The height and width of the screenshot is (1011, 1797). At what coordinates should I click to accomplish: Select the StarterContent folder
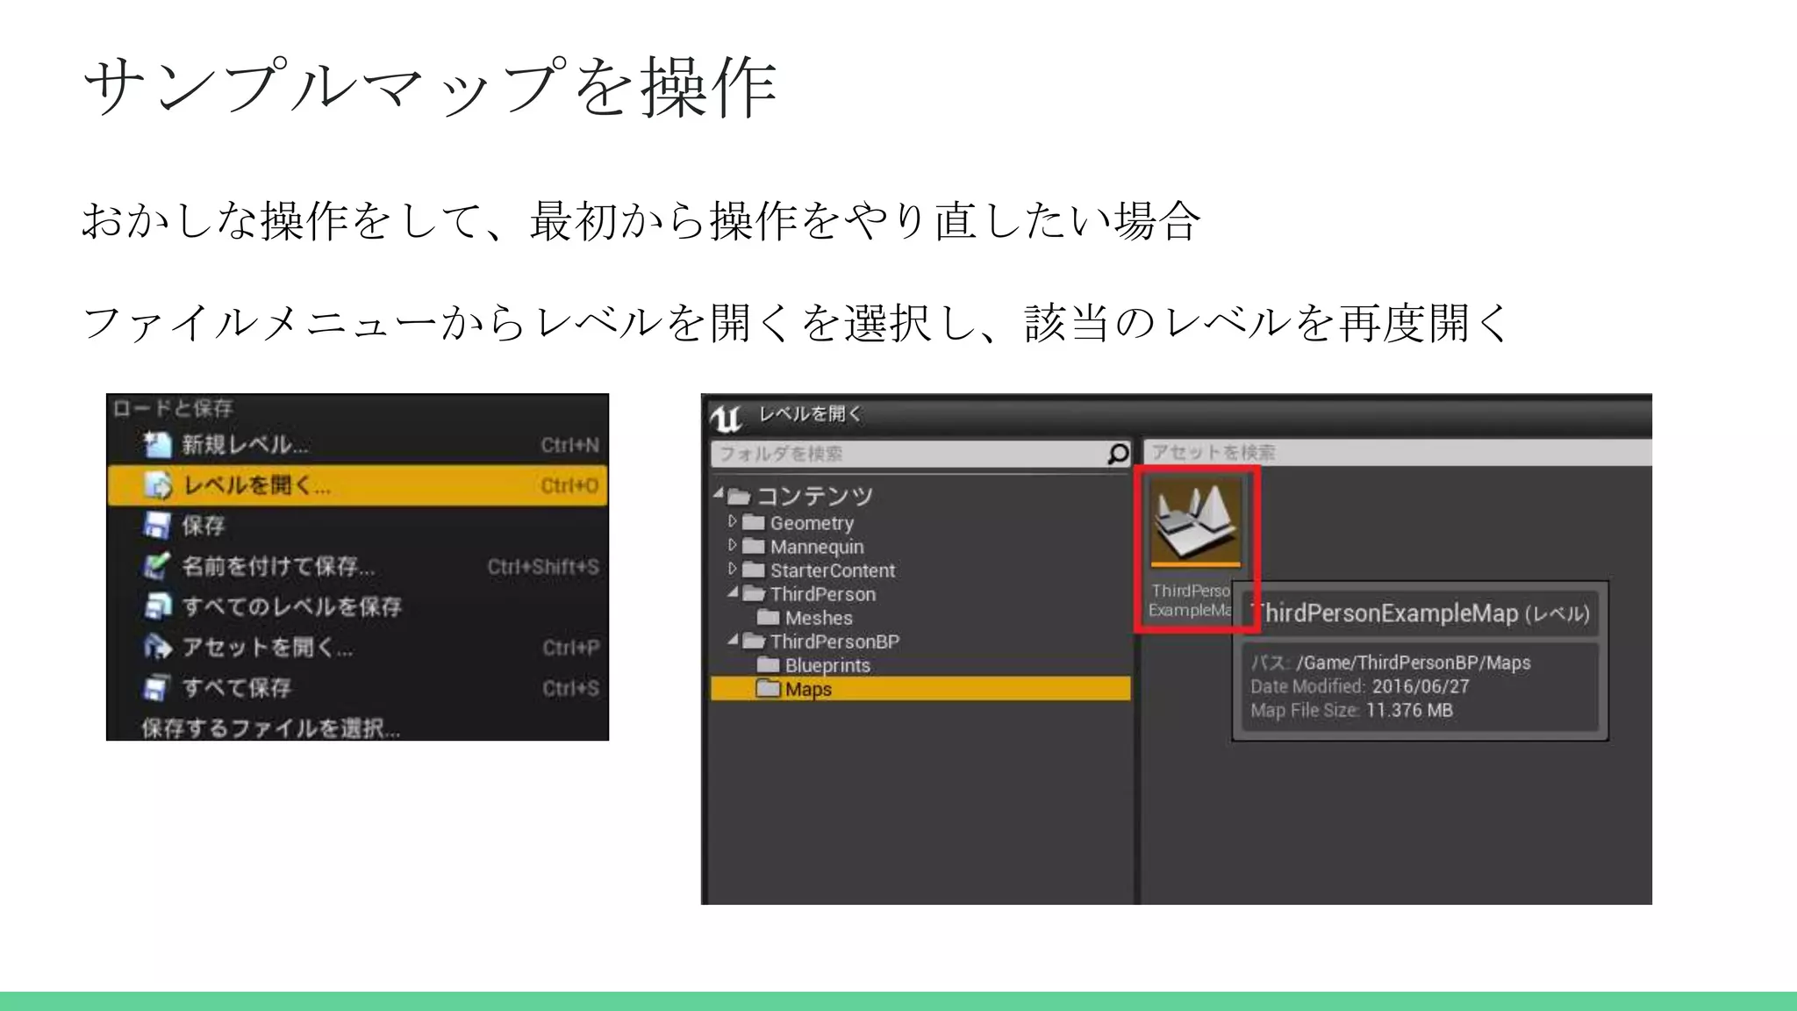pyautogui.click(x=833, y=570)
